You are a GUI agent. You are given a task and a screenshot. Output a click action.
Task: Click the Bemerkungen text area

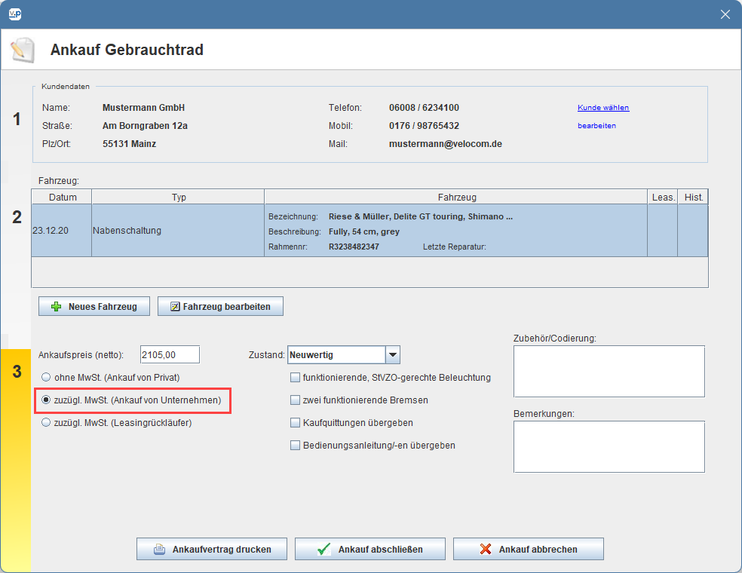(609, 446)
